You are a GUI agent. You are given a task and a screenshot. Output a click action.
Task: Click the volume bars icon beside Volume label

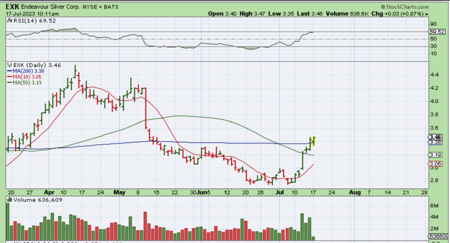(10, 200)
